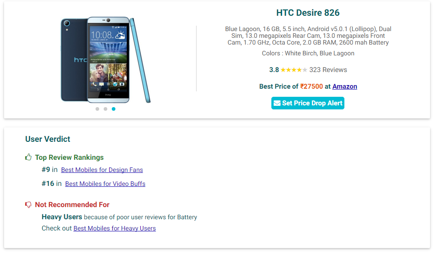
Task: Click the Not Recommended For heading
Action: click(x=72, y=205)
